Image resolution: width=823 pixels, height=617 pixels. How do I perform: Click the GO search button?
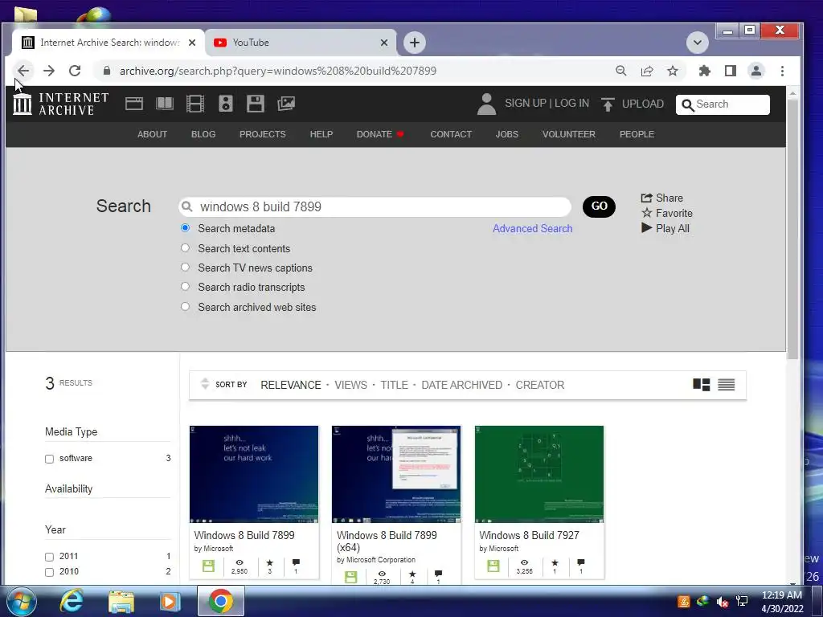[x=599, y=206]
